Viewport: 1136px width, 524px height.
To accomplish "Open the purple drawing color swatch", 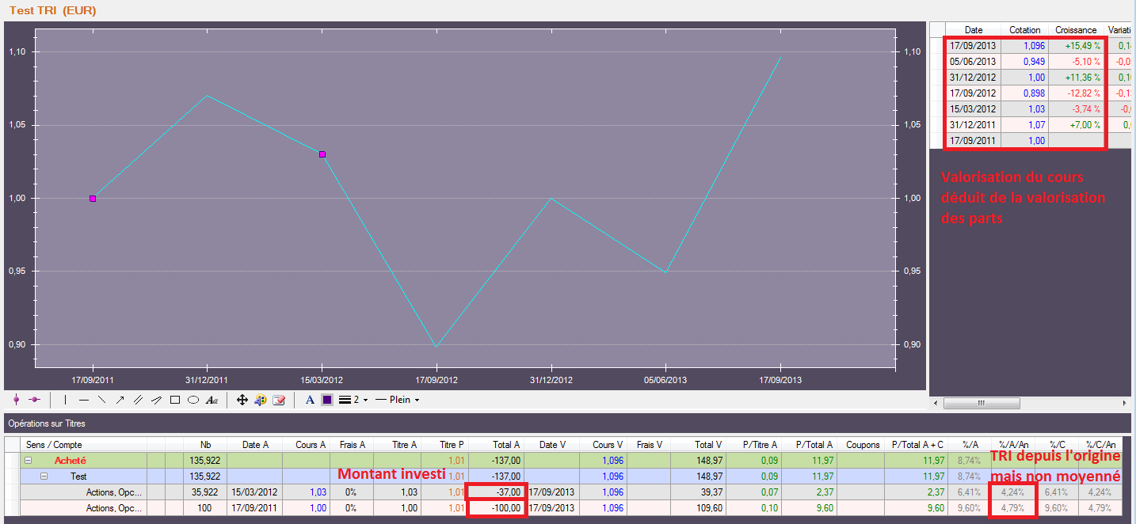I will [326, 401].
